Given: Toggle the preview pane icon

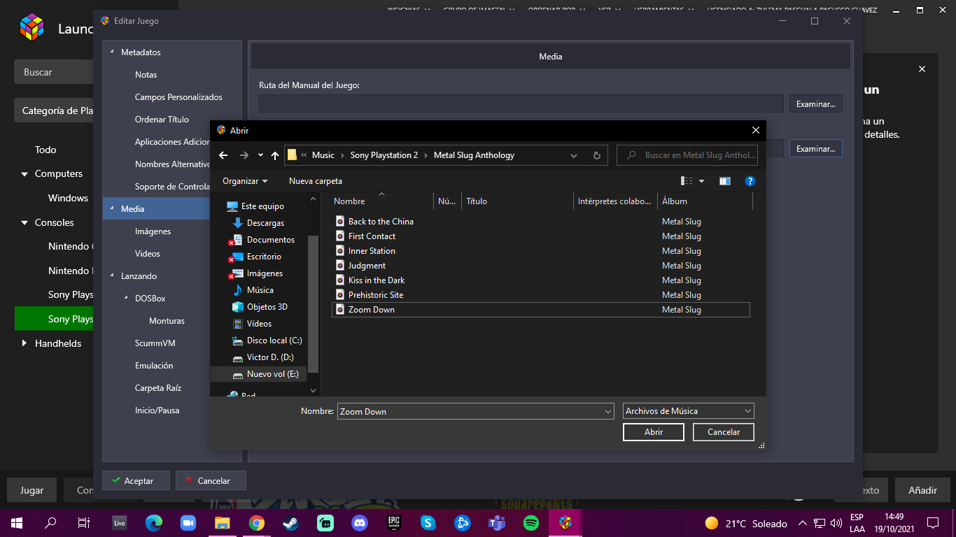Looking at the screenshot, I should click(725, 181).
